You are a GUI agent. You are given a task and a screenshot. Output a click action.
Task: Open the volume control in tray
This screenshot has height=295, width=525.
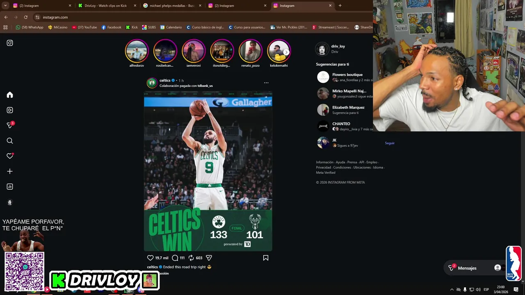[x=478, y=290]
